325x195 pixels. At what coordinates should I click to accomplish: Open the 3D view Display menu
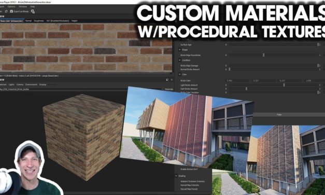(x=43, y=85)
